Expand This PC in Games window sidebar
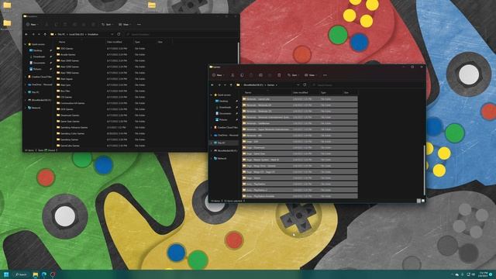Image resolution: width=496 pixels, height=279 pixels. (212, 143)
